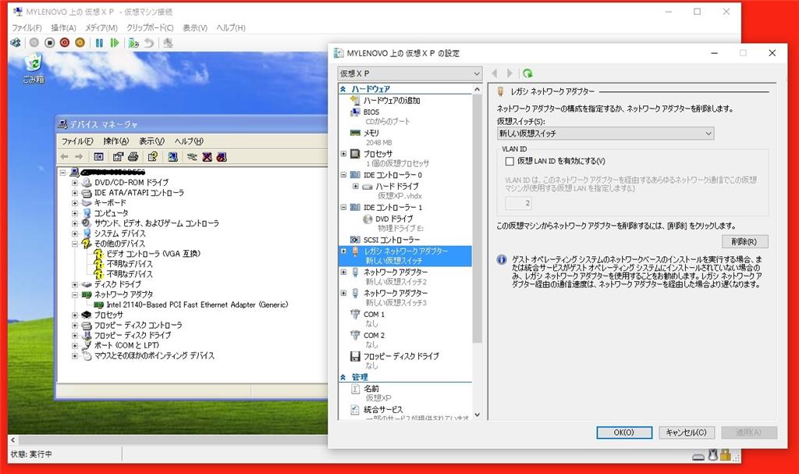Image resolution: width=799 pixels, height=474 pixels.
Task: Pause the virtual machine from the toolbar
Action: click(99, 43)
